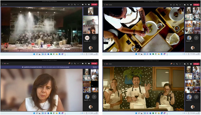Open Teams on taskbar below the toasting-trio window
Screen dimensions: 201x115
click(x=164, y=113)
